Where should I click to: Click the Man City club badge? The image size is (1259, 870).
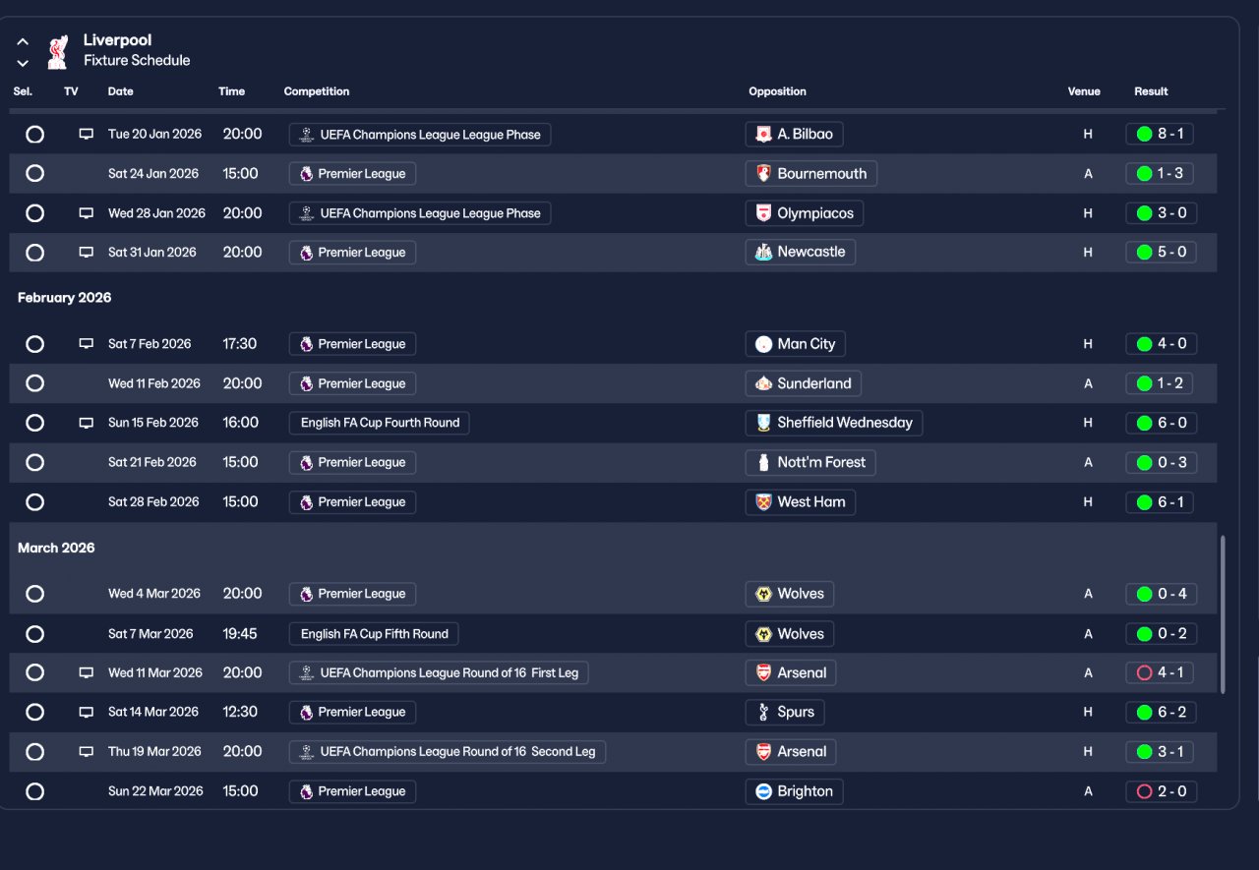click(x=763, y=344)
